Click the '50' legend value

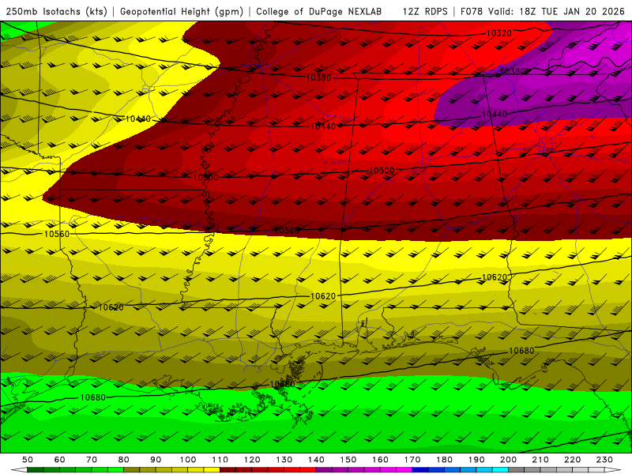28,460
